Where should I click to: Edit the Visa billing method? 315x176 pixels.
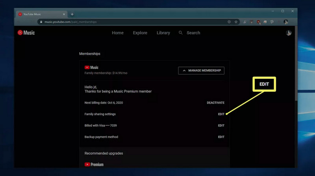click(221, 126)
